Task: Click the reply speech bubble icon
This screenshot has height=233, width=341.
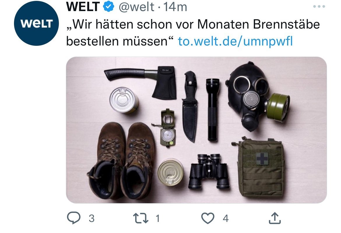Action: [74, 218]
